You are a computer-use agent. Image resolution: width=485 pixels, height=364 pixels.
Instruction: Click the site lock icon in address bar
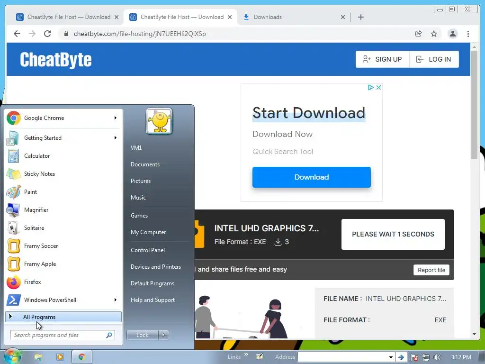tap(66, 34)
